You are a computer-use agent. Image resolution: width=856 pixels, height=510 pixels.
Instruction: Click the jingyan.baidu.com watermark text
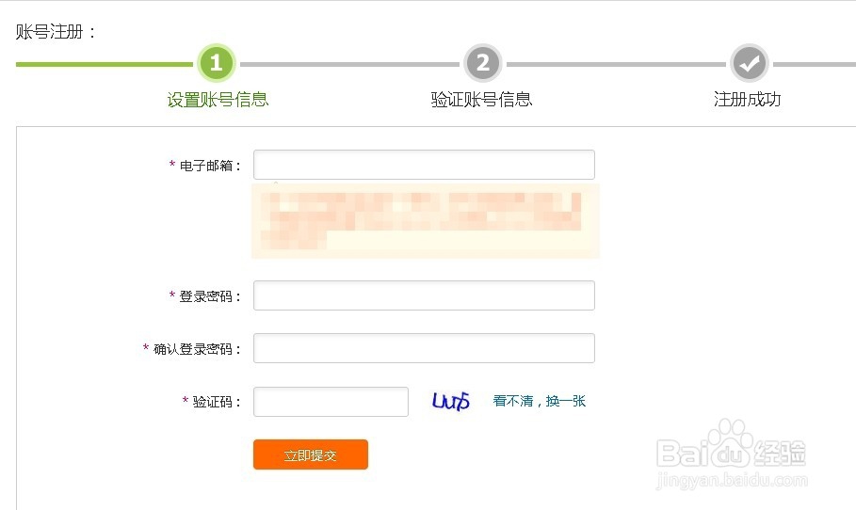click(x=733, y=481)
